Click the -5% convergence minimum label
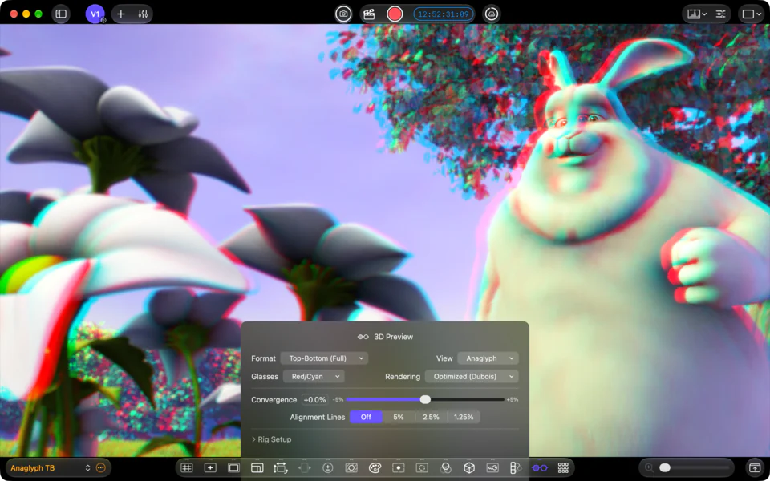The width and height of the screenshot is (770, 481). point(338,399)
